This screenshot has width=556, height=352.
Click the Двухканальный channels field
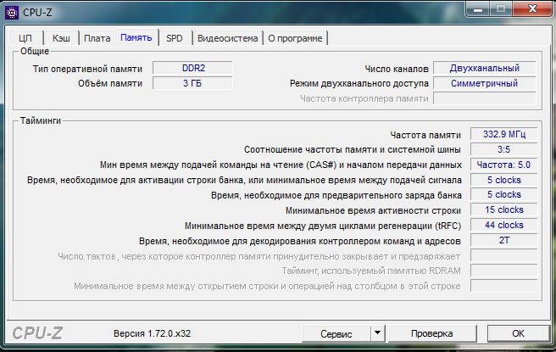point(484,68)
